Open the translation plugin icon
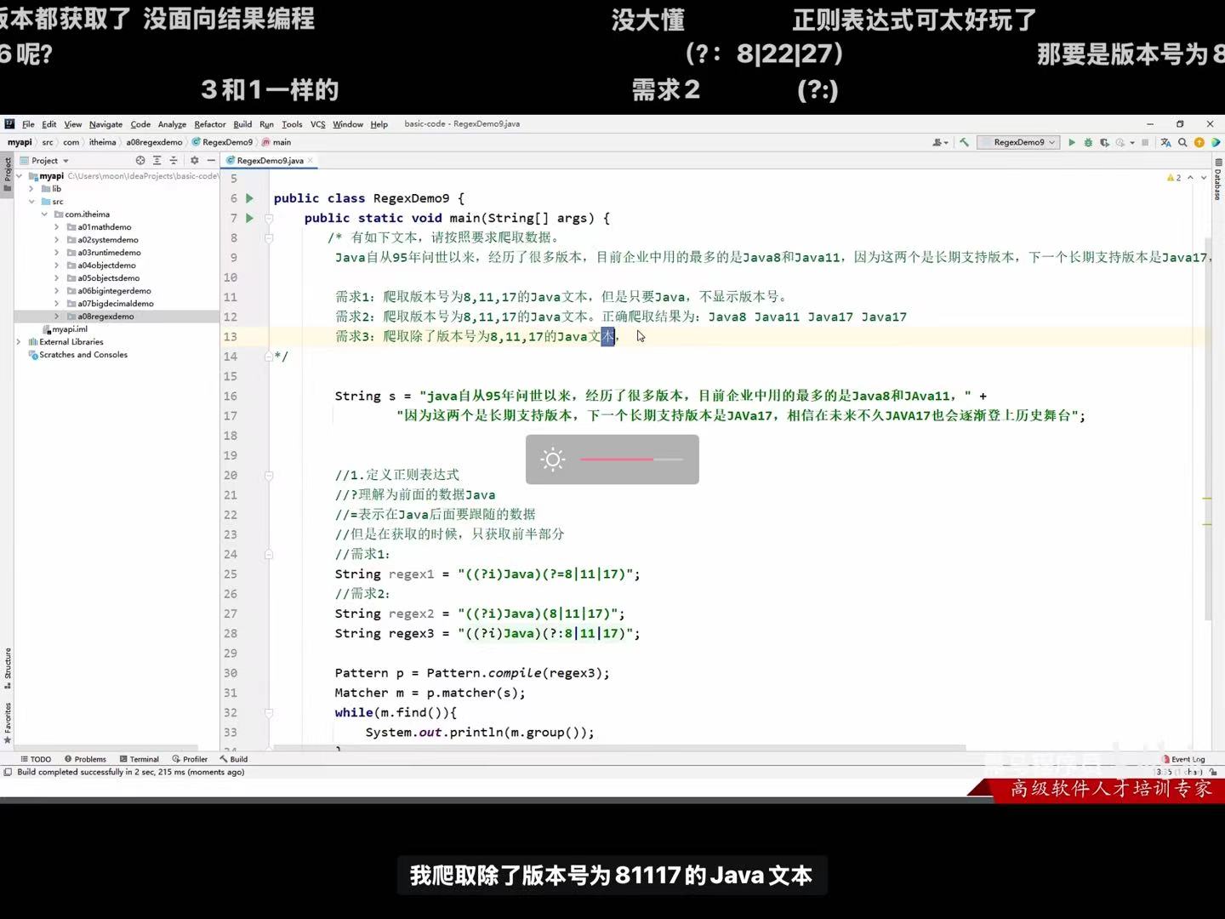This screenshot has width=1225, height=919. (x=1166, y=142)
